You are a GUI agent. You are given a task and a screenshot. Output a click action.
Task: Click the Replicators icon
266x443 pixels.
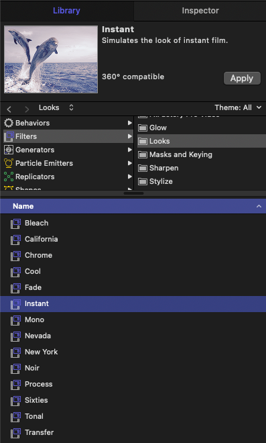coord(9,177)
